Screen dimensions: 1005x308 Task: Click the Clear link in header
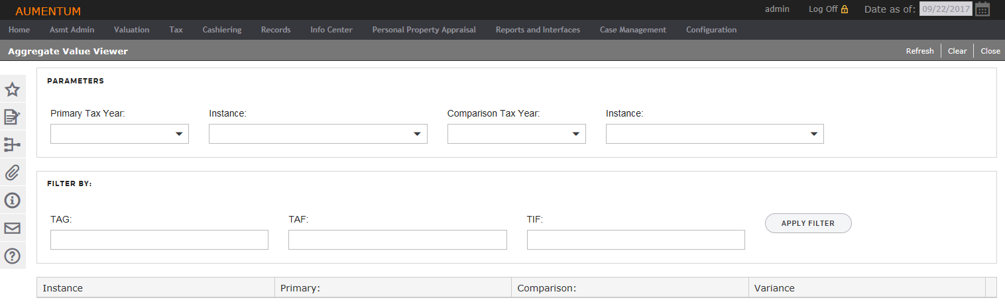(957, 51)
